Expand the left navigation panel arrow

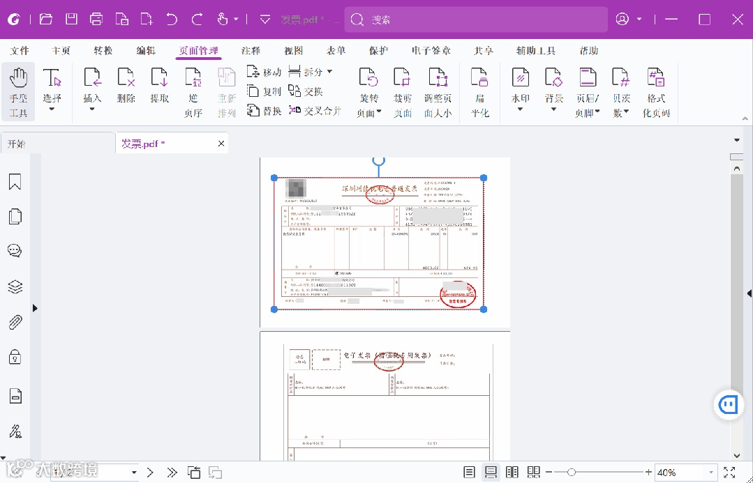(x=35, y=308)
